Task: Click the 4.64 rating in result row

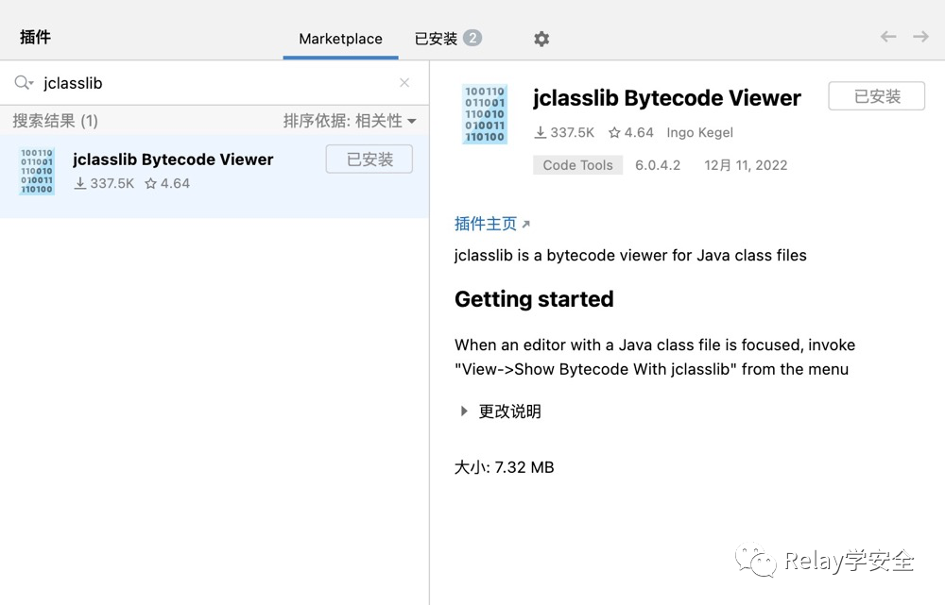Action: click(x=167, y=184)
